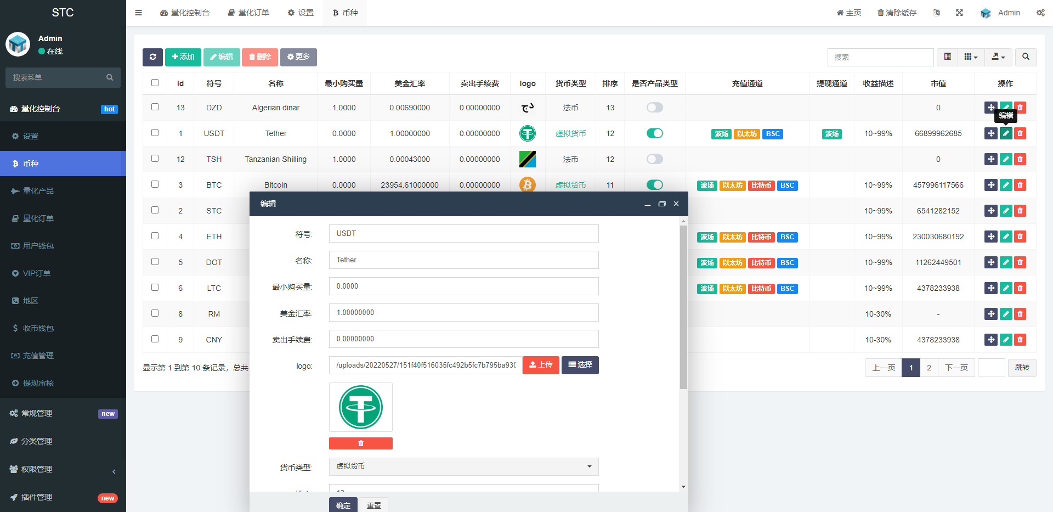Screen dimensions: 1053x512
Task: Enable product type toggle for DZD
Action: [654, 108]
